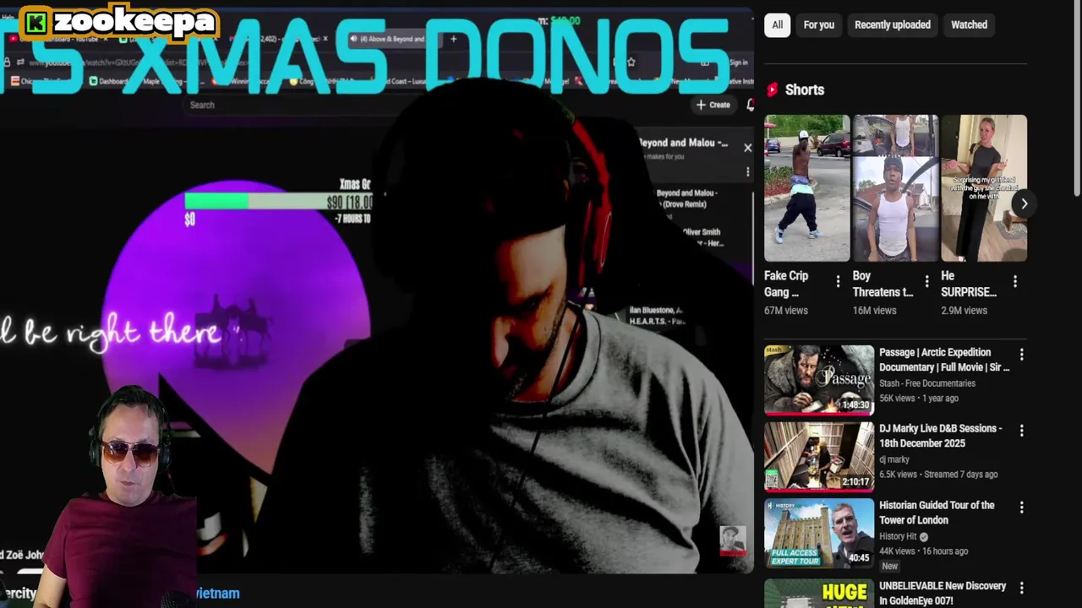Open options menu for DJ Marky video
1082x608 pixels.
tap(1021, 431)
